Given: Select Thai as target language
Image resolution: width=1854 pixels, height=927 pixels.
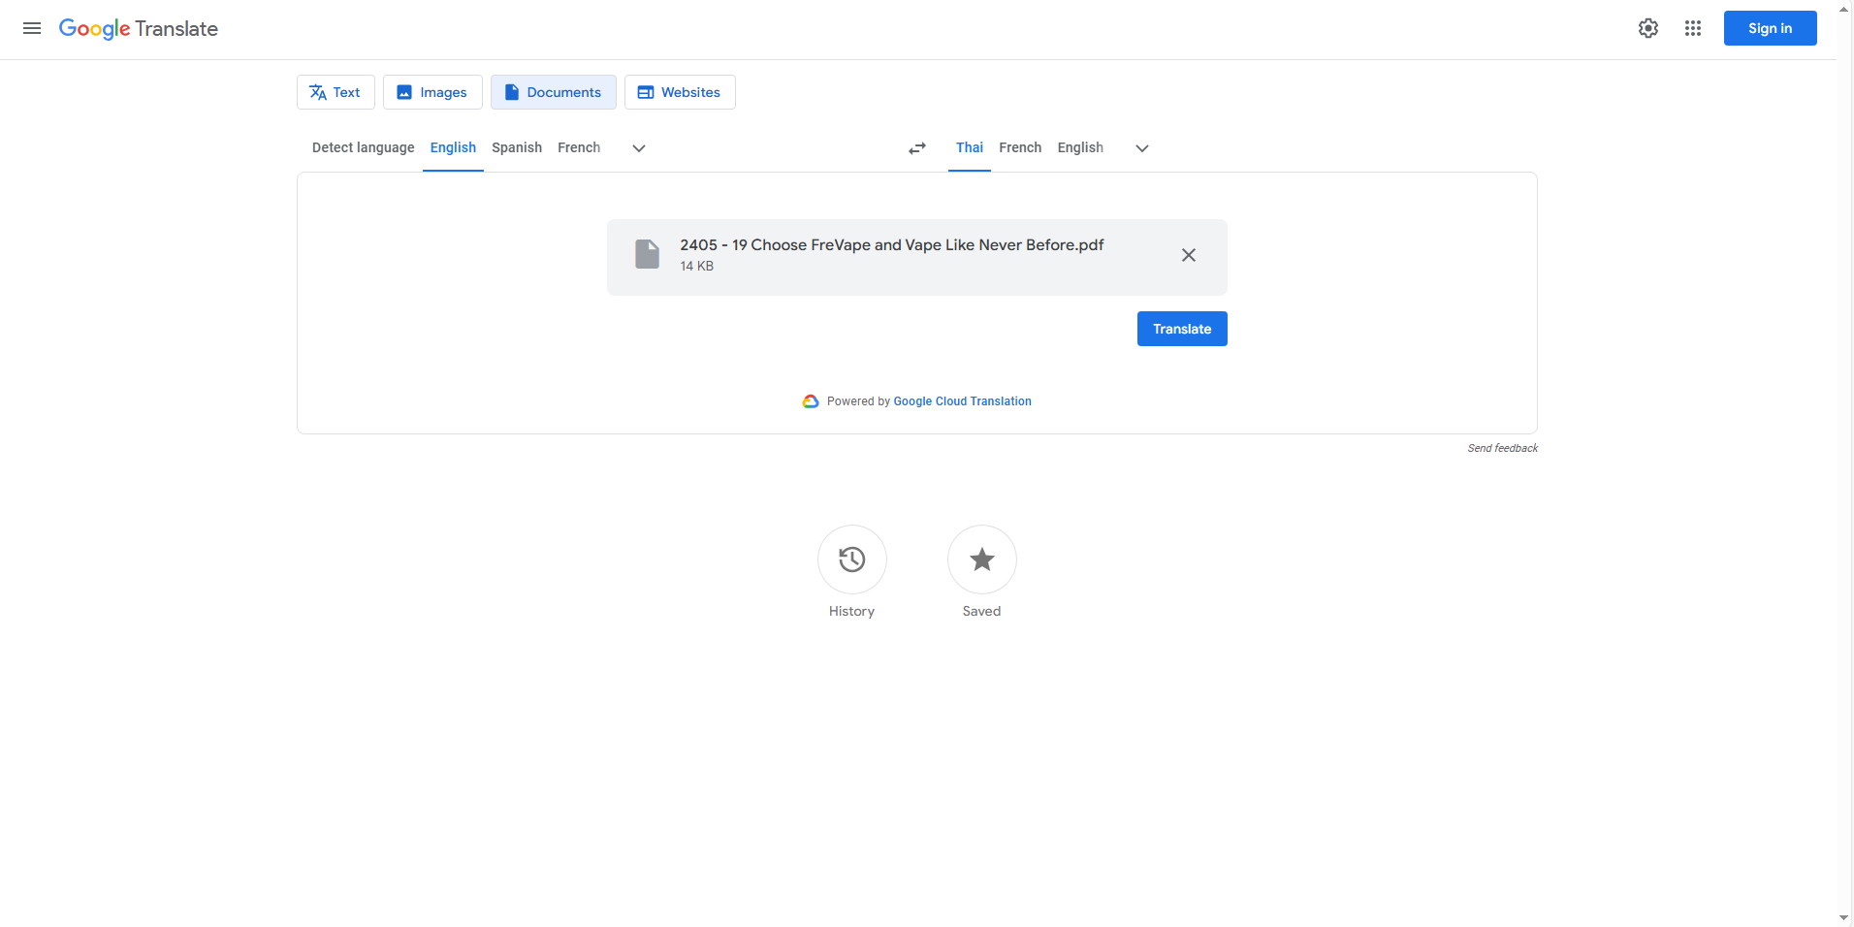Looking at the screenshot, I should [x=969, y=147].
